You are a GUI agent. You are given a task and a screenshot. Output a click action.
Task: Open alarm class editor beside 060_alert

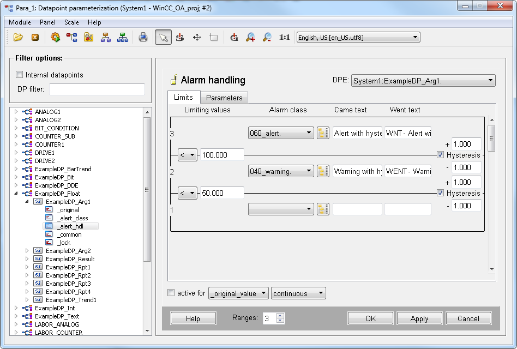323,133
